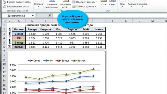The height and width of the screenshot is (94, 167).
Task: Click the Объем продаж vertical cell
Action: click(x=10, y=38)
